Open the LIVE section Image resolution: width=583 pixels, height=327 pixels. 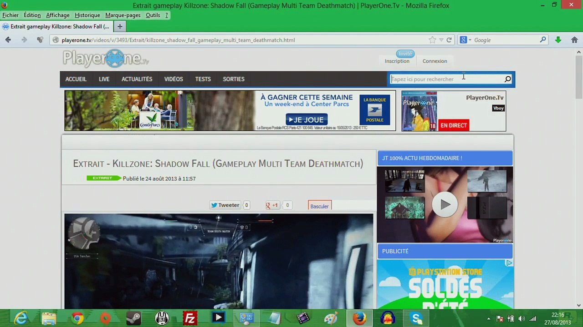pos(104,79)
